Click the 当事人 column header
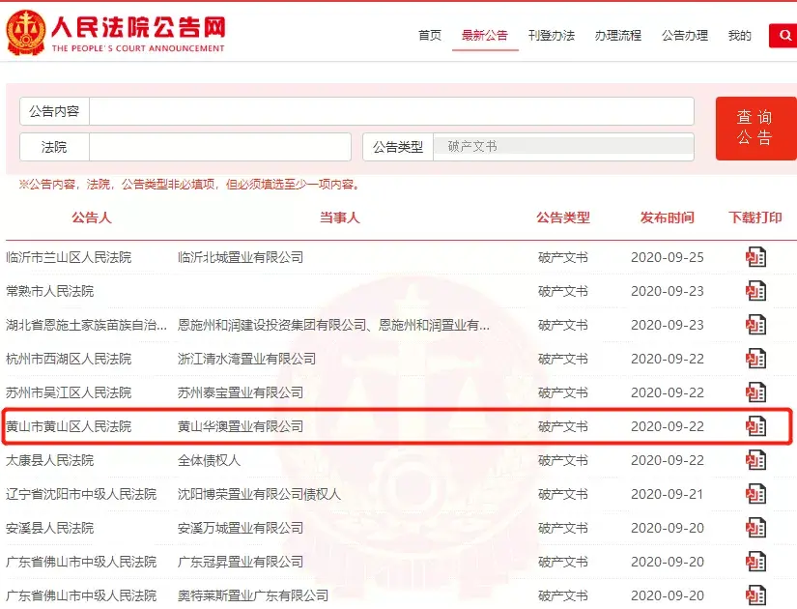This screenshot has width=797, height=609. (x=339, y=217)
